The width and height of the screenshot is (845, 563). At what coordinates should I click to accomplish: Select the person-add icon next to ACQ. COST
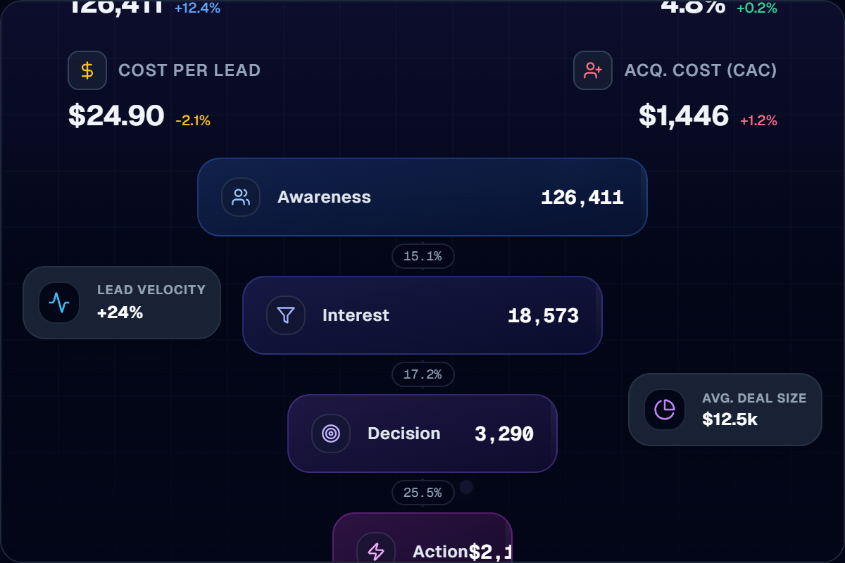point(592,70)
